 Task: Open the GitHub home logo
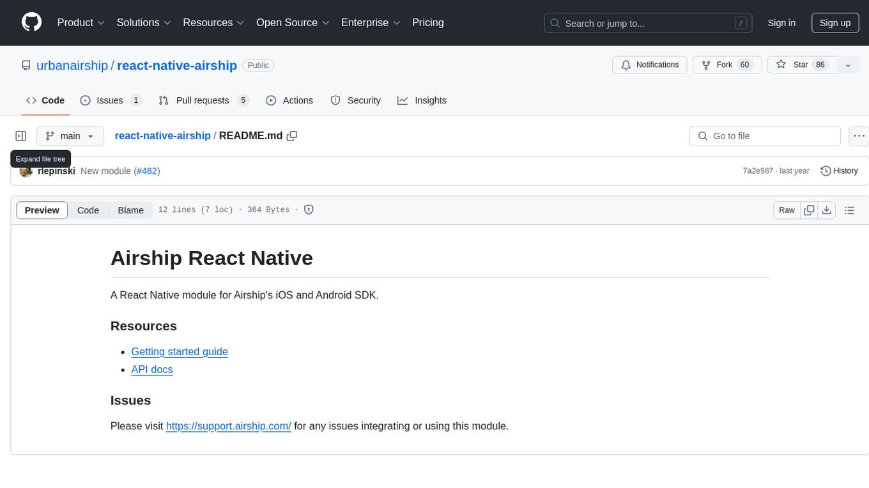point(31,22)
